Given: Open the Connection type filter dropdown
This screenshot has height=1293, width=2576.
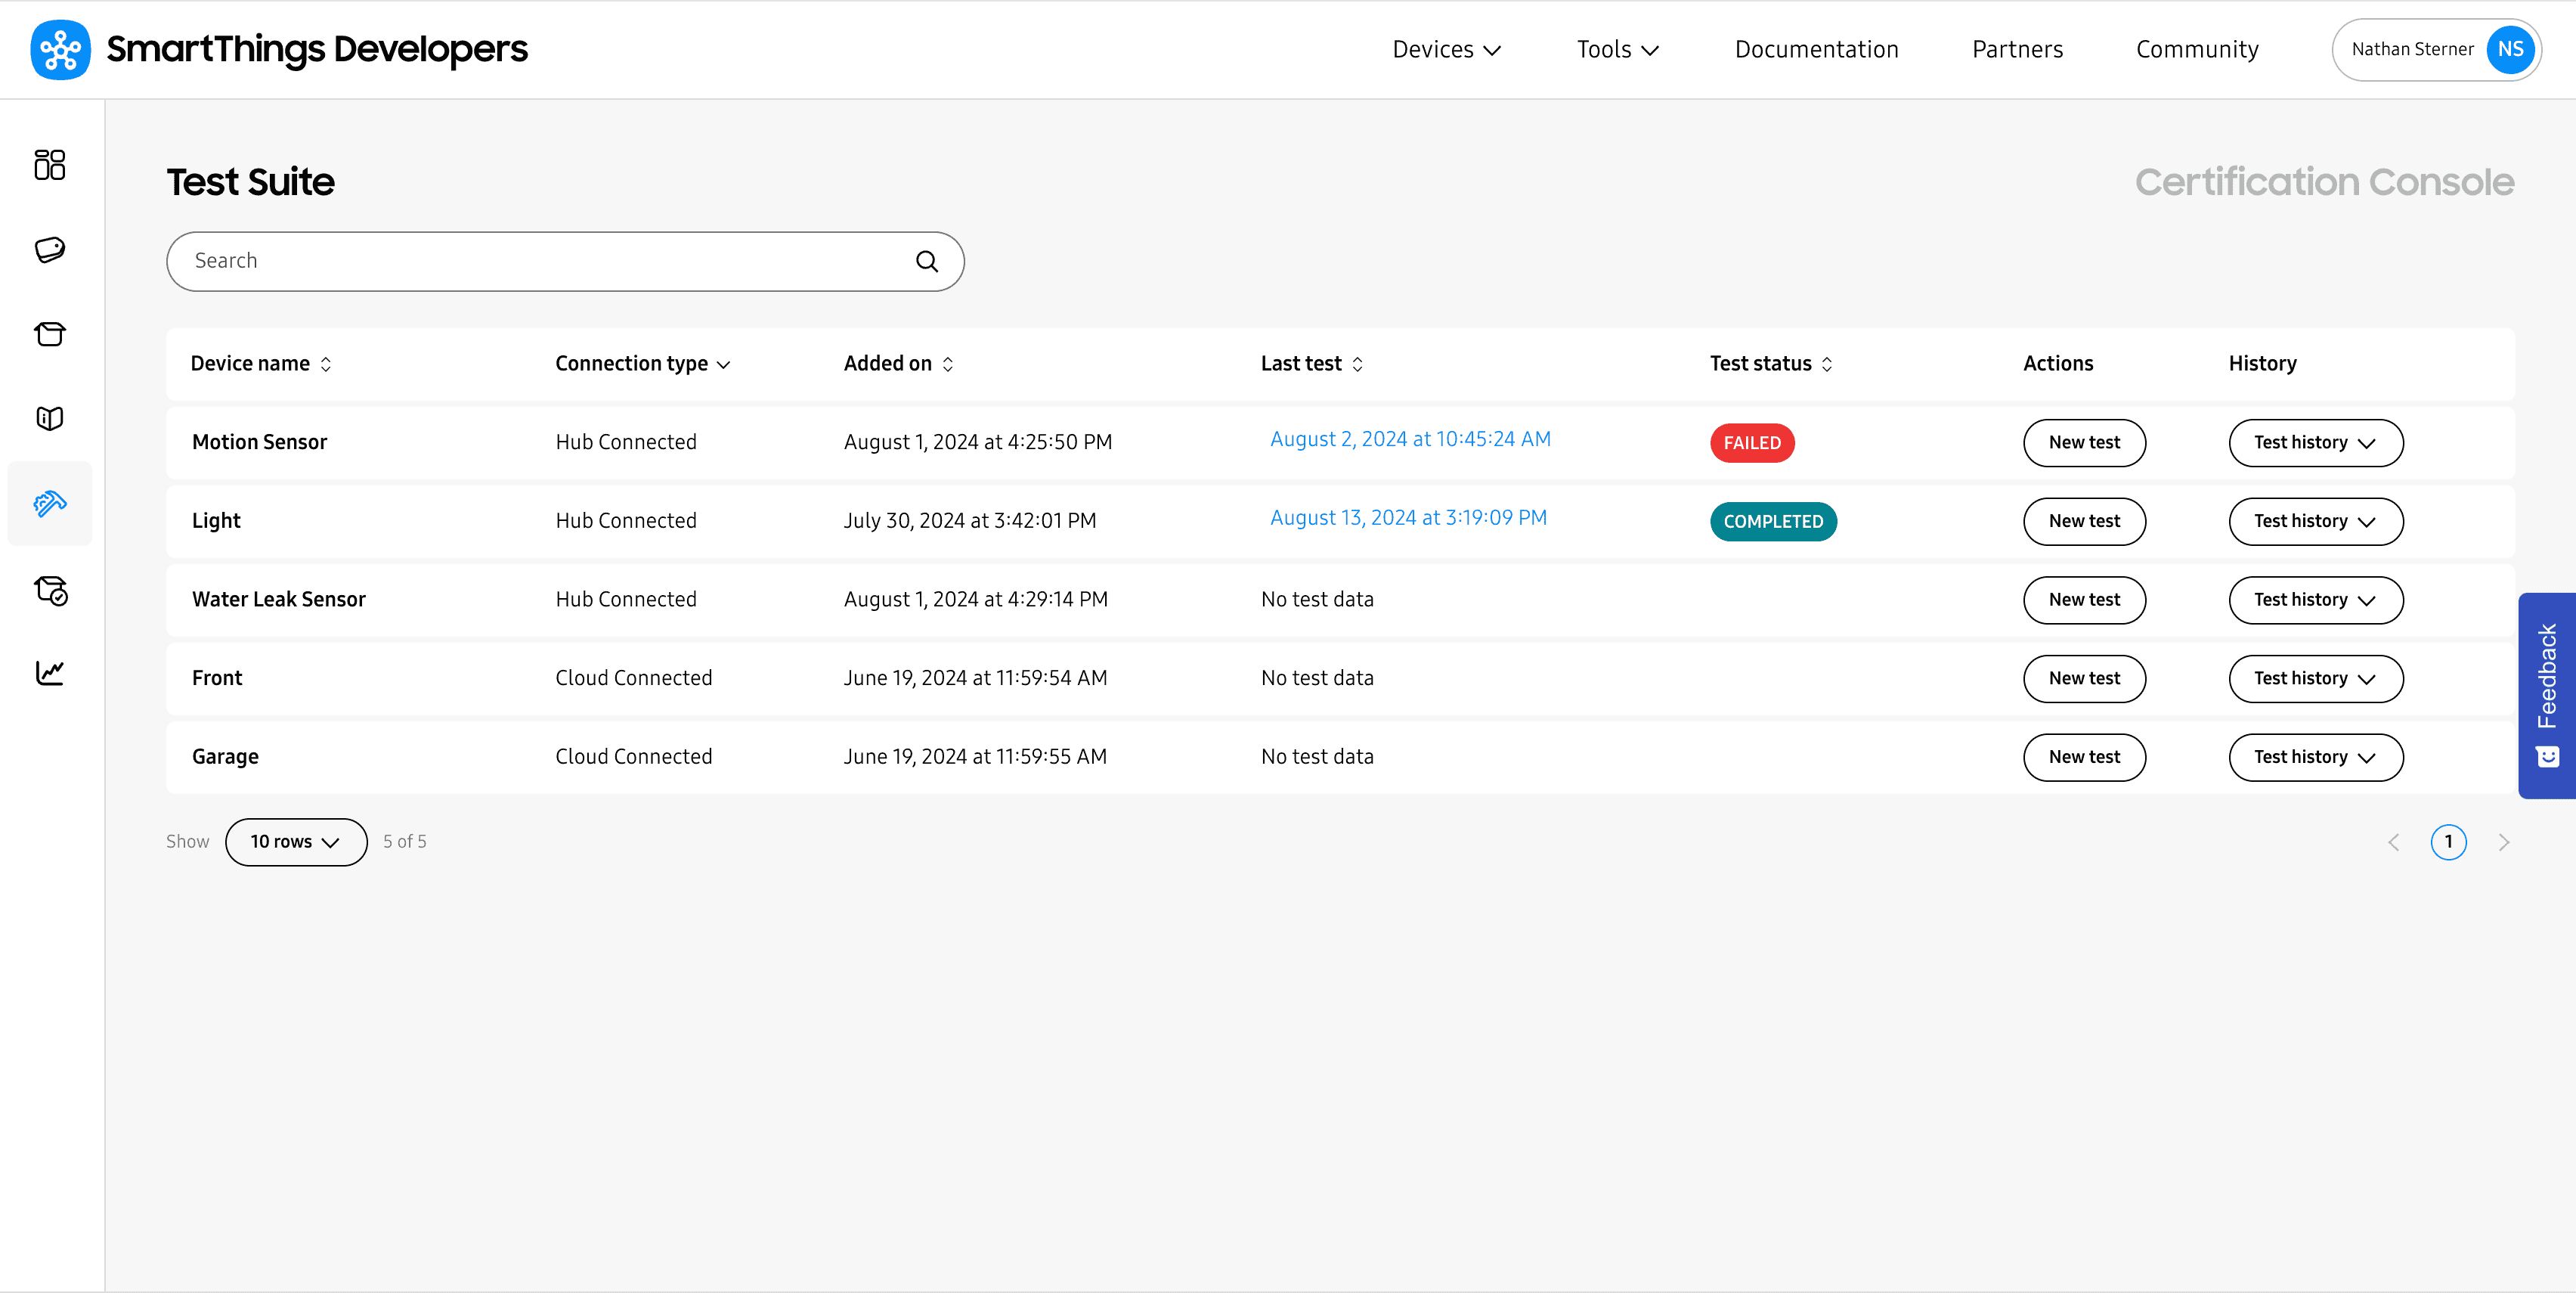Looking at the screenshot, I should pyautogui.click(x=643, y=364).
